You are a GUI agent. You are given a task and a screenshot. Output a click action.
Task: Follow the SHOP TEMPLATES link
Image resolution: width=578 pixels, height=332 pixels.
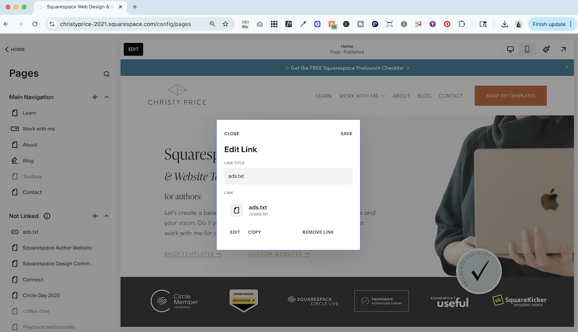tap(193, 254)
